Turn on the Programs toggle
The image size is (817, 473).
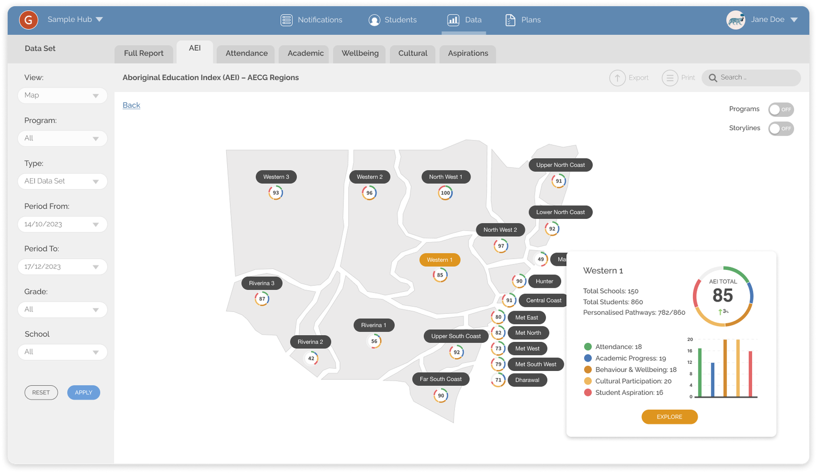pos(781,109)
